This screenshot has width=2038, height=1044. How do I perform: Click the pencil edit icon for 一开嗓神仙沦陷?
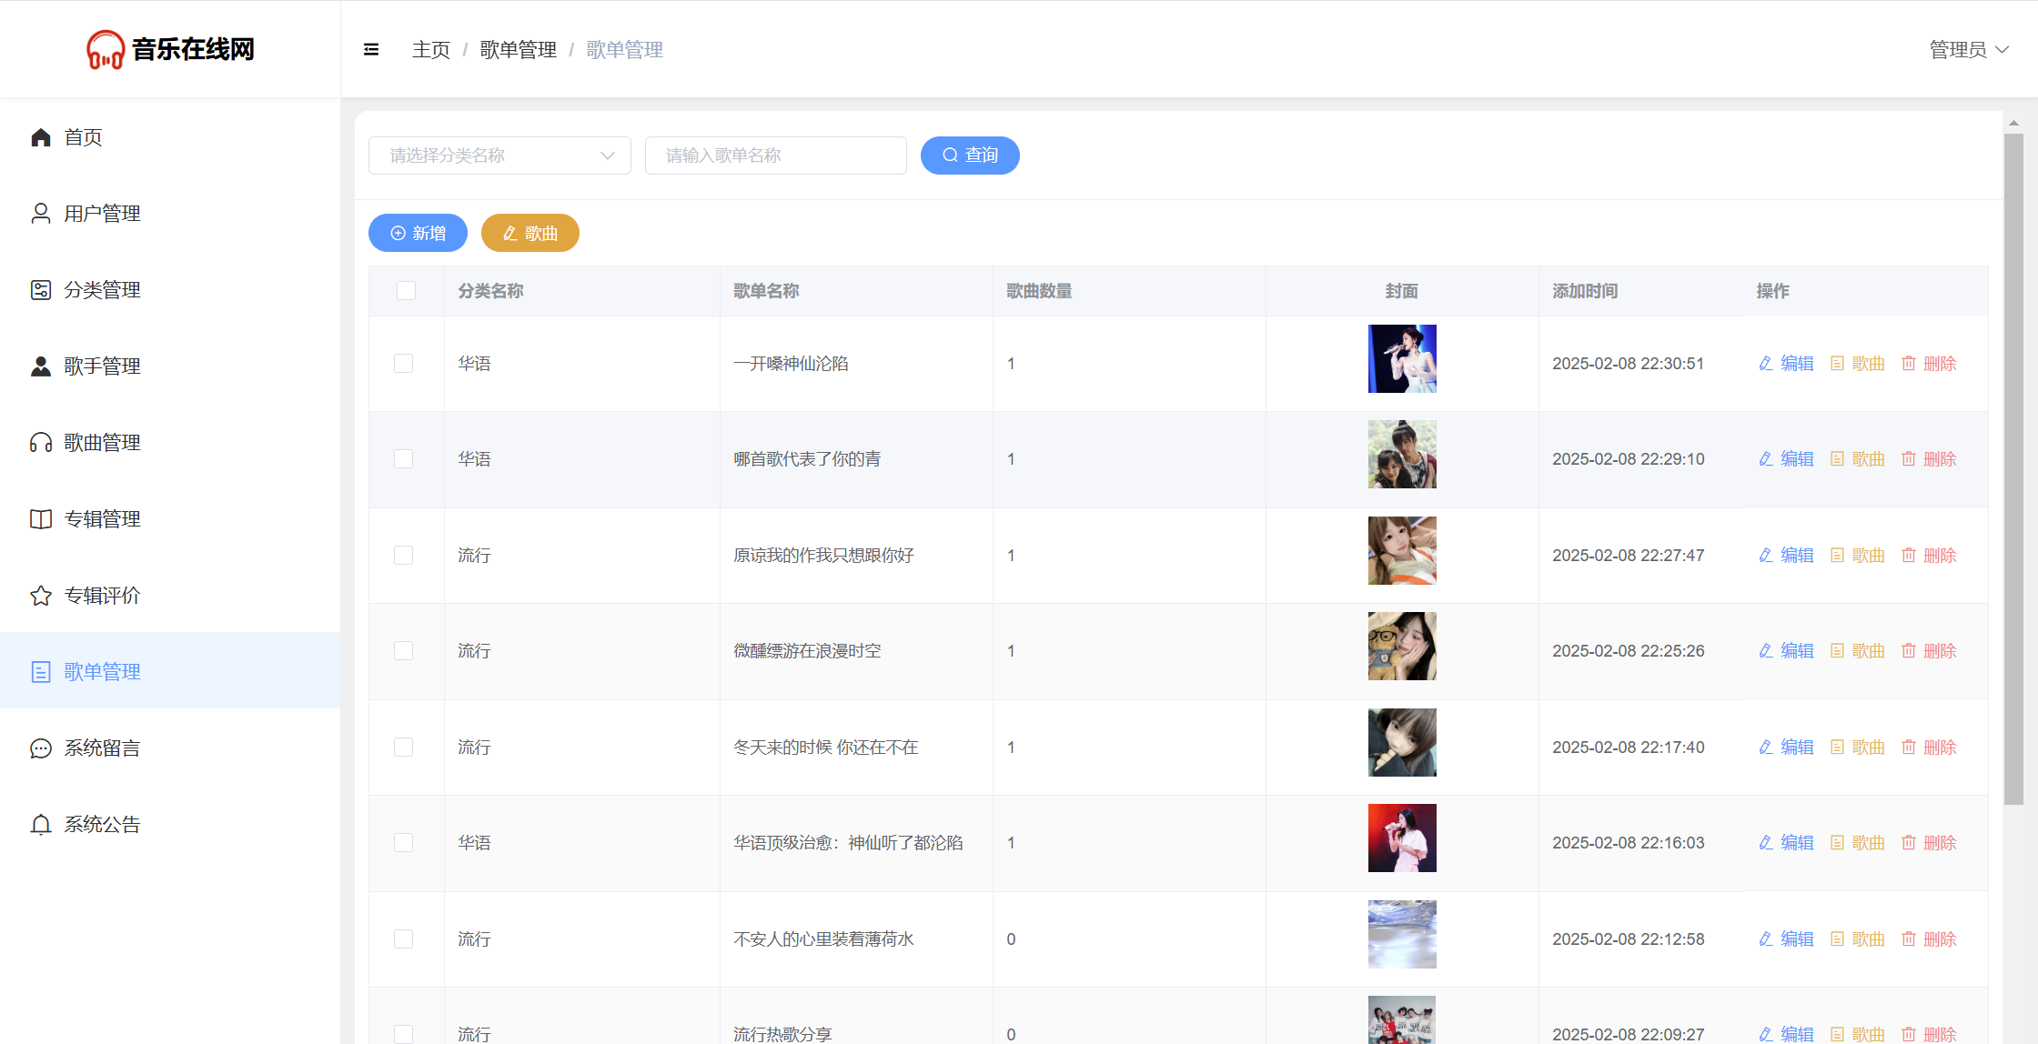click(x=1765, y=364)
